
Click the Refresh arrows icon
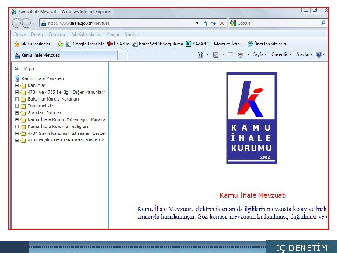(213, 23)
